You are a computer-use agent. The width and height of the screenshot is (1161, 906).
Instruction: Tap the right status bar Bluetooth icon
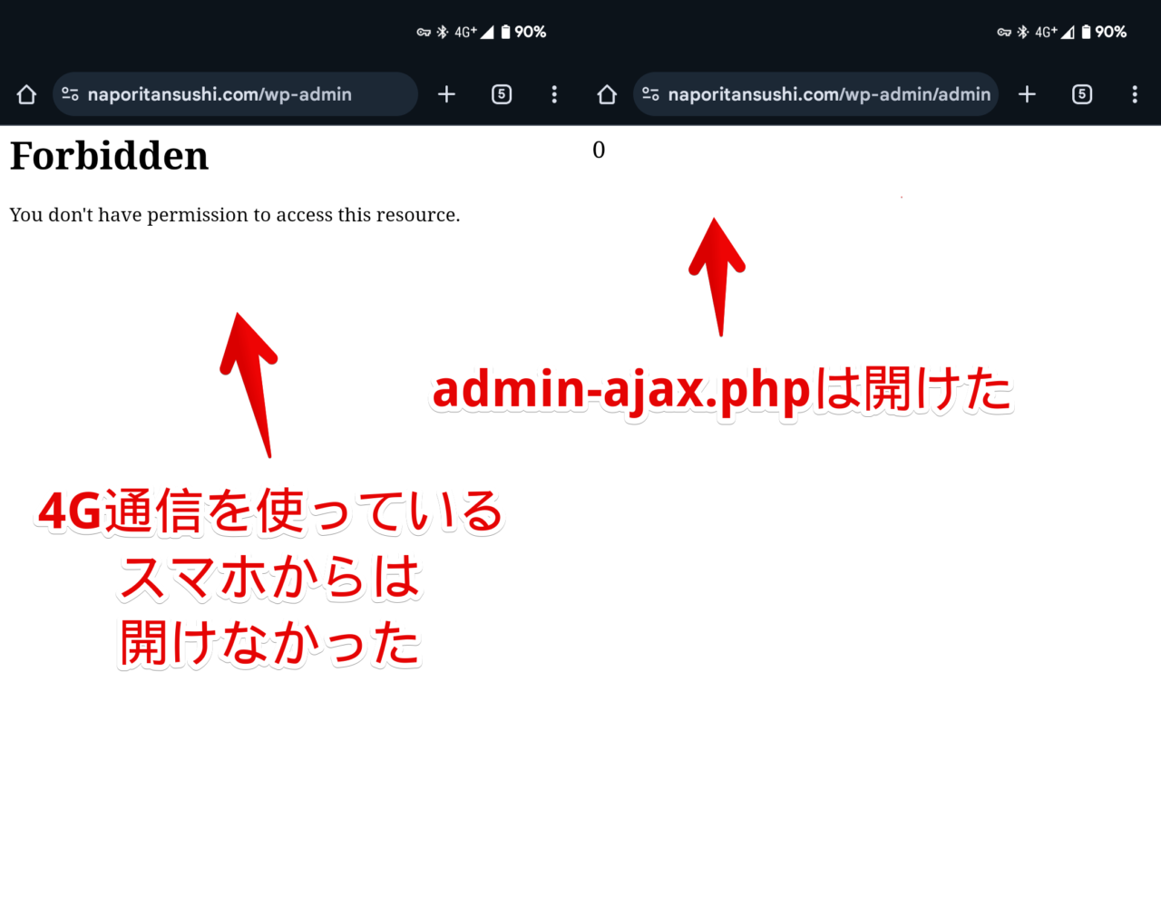coord(1023,32)
